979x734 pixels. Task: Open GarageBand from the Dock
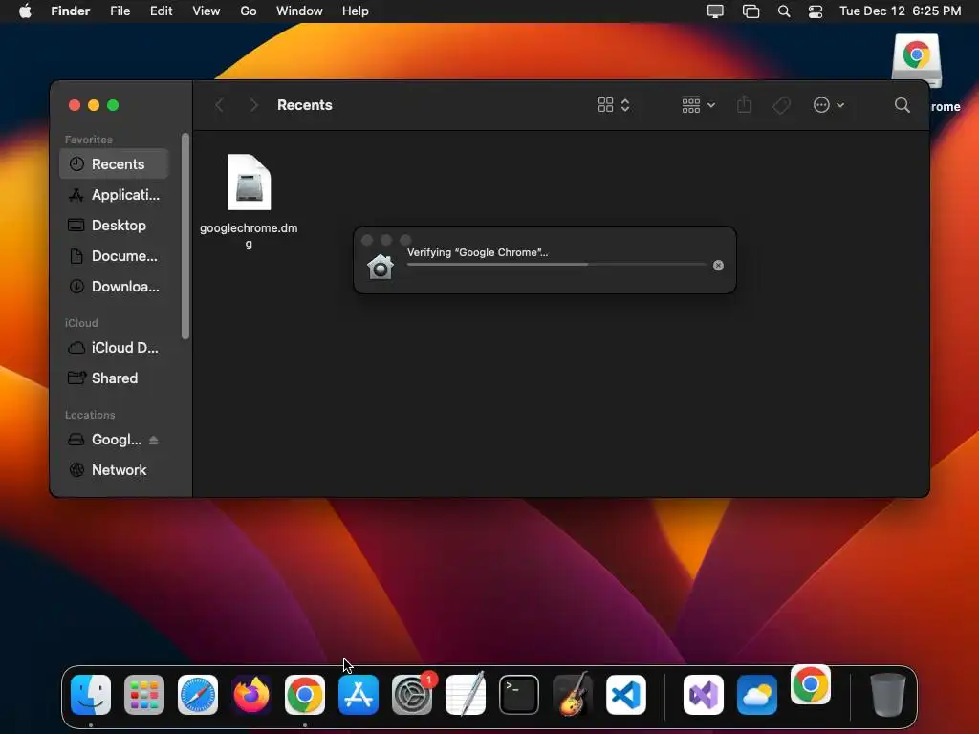(x=573, y=695)
